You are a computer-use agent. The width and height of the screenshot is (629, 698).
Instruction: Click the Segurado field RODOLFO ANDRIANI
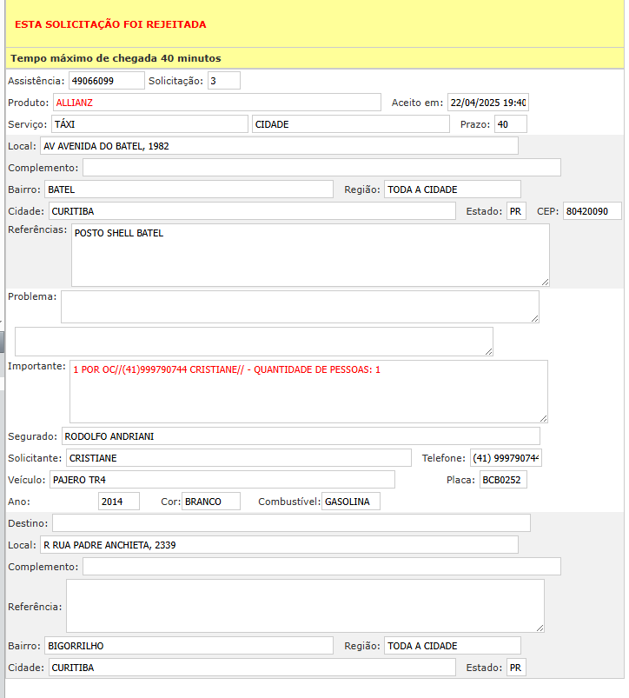click(x=301, y=436)
